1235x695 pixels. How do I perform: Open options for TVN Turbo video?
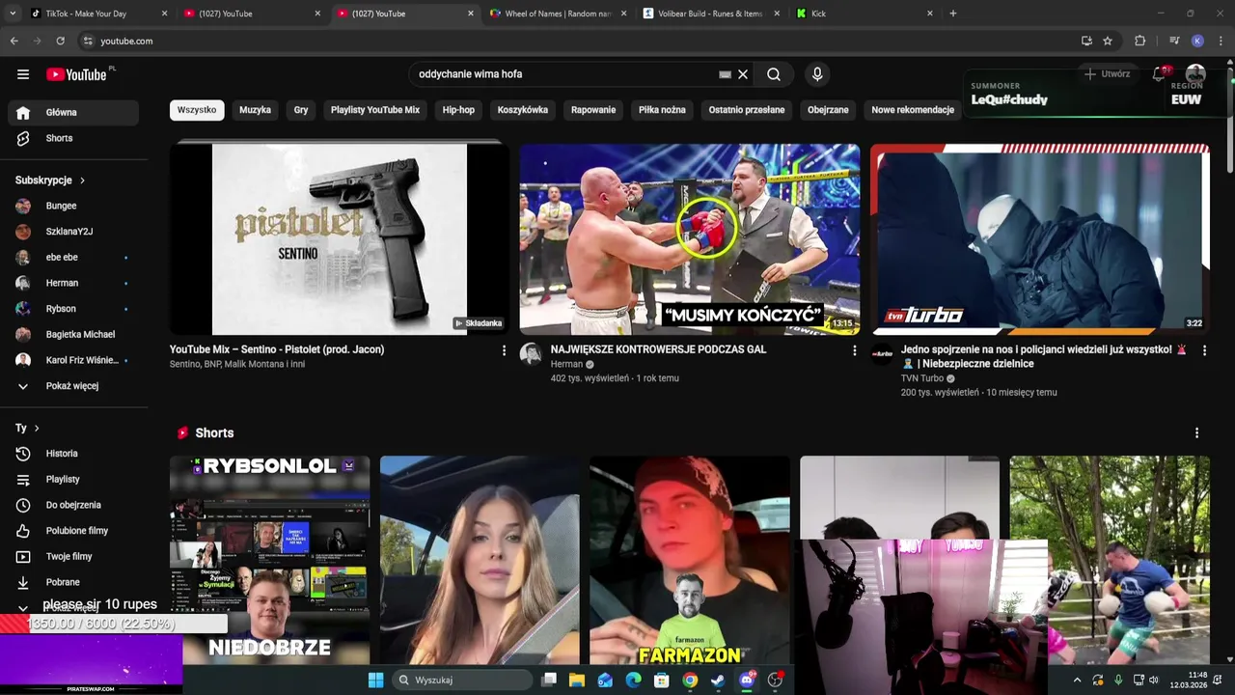[1204, 350]
